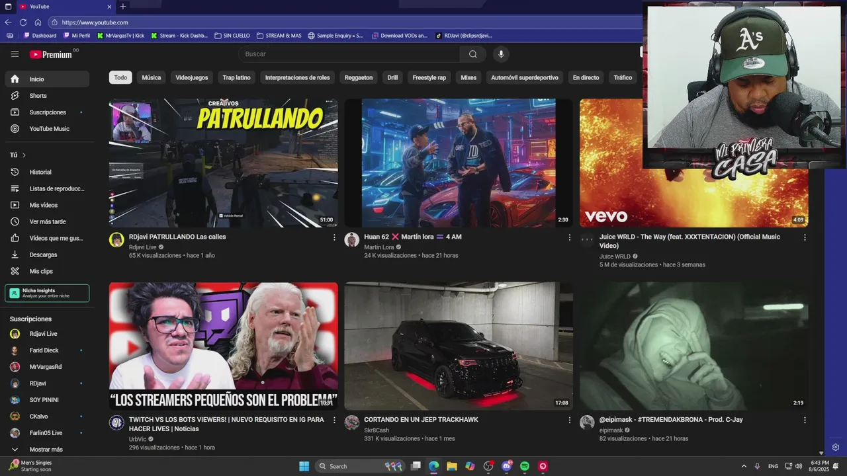Open the Dashboard bookmark
This screenshot has width=847, height=476.
(x=40, y=36)
